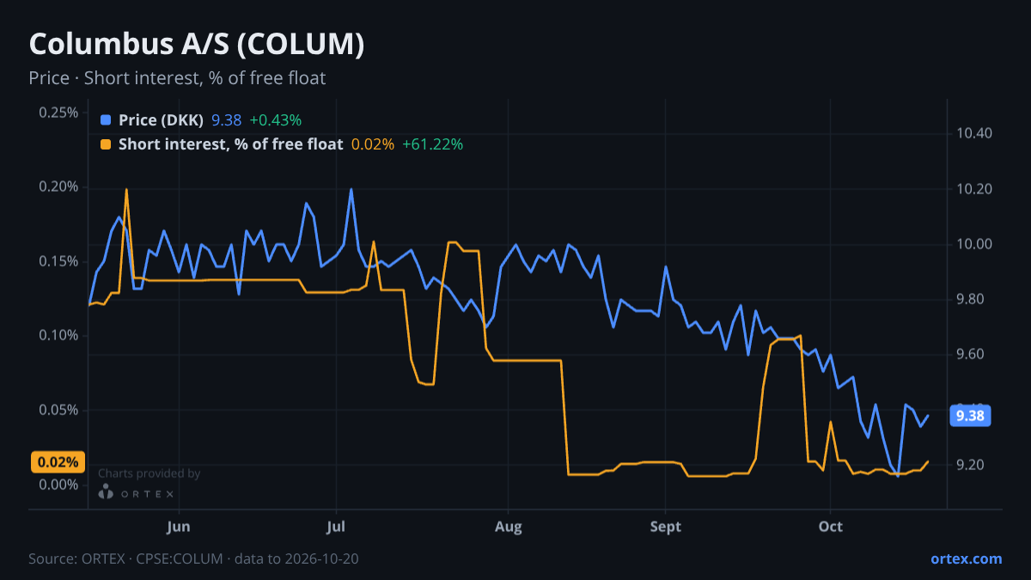1031x580 pixels.
Task: Click the Jun x-axis label
Action: click(x=179, y=526)
